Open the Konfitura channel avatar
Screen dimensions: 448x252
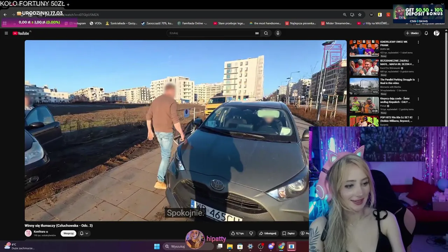(x=28, y=233)
